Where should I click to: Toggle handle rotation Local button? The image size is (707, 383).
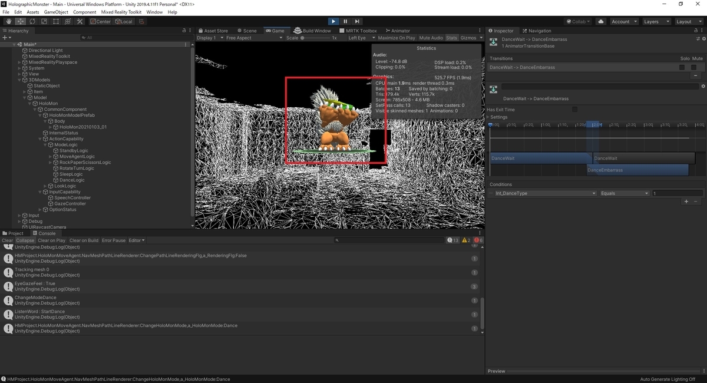click(x=124, y=21)
